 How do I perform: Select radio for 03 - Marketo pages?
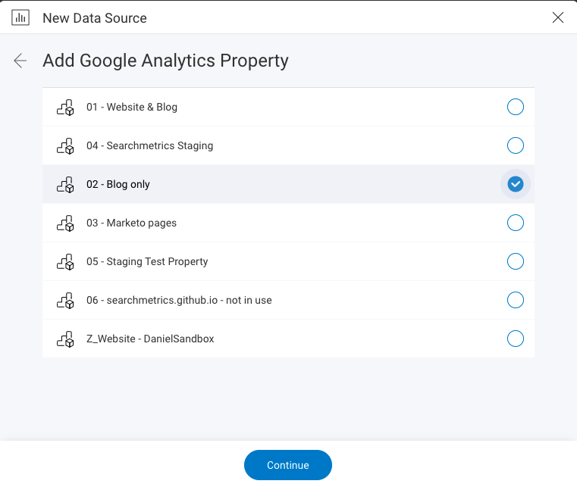515,223
